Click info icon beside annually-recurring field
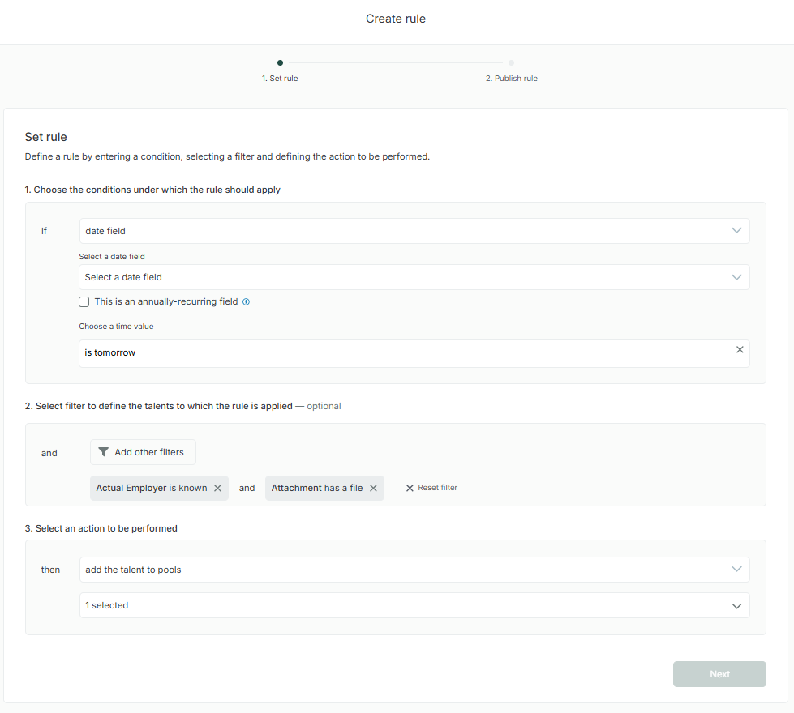Screen dimensions: 794x713 click(x=247, y=302)
